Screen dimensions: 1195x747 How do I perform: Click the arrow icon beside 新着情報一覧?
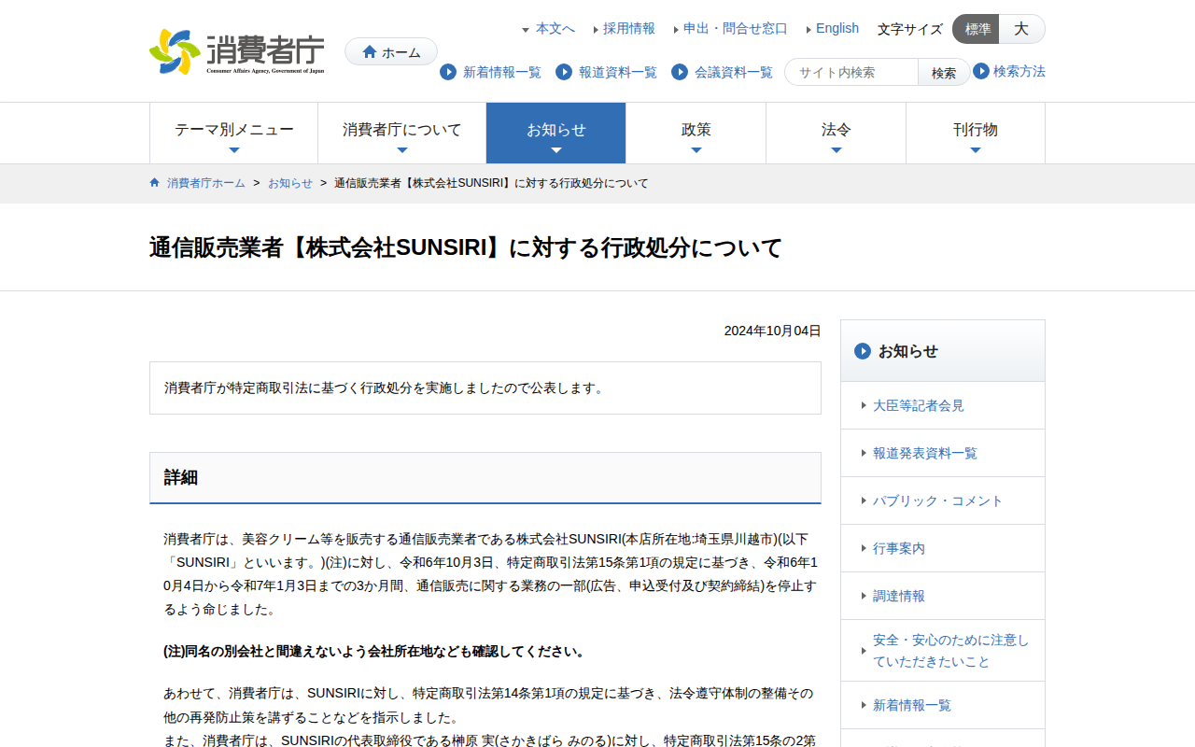click(448, 72)
